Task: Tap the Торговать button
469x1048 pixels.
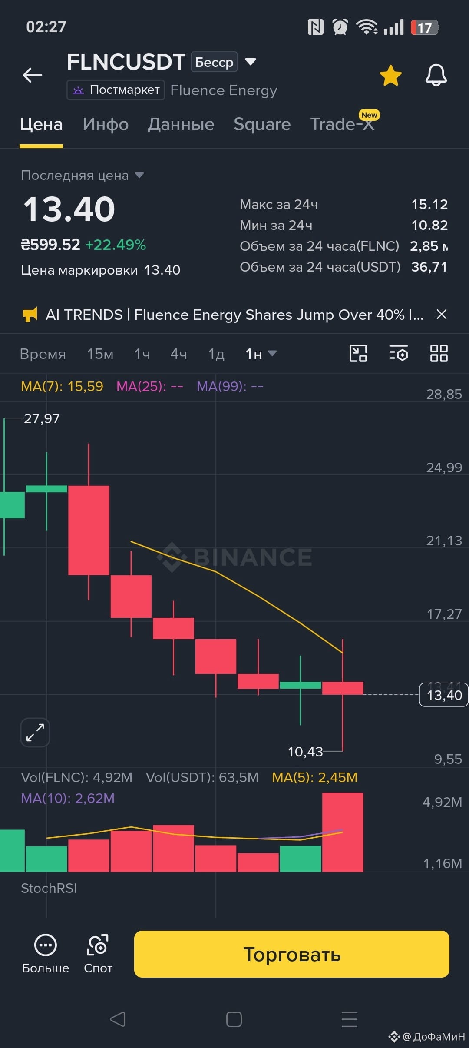Action: pyautogui.click(x=292, y=954)
